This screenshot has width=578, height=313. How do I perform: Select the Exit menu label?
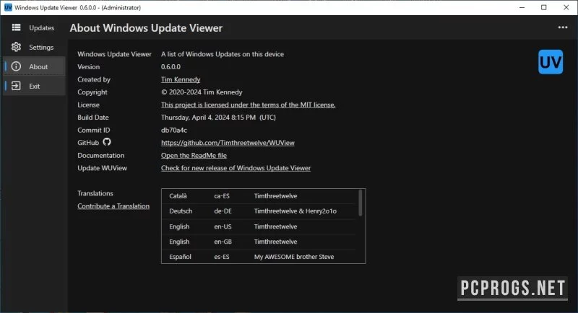[34, 87]
